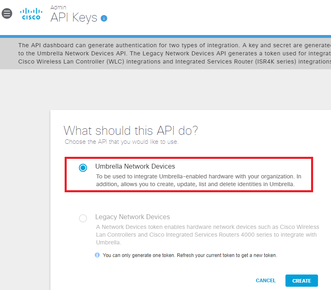This screenshot has height=290, width=331.
Task: Click 'Choose the API' subtitle text
Action: (x=122, y=142)
